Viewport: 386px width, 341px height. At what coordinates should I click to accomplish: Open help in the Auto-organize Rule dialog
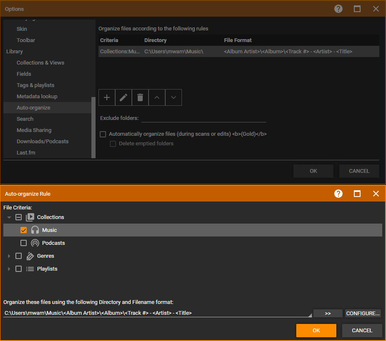coord(338,194)
